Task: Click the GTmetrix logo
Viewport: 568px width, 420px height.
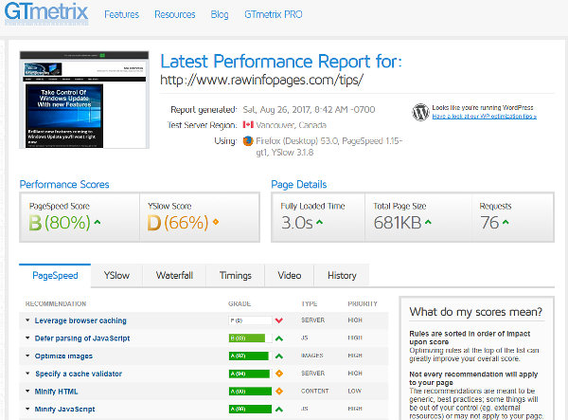Action: [x=46, y=13]
